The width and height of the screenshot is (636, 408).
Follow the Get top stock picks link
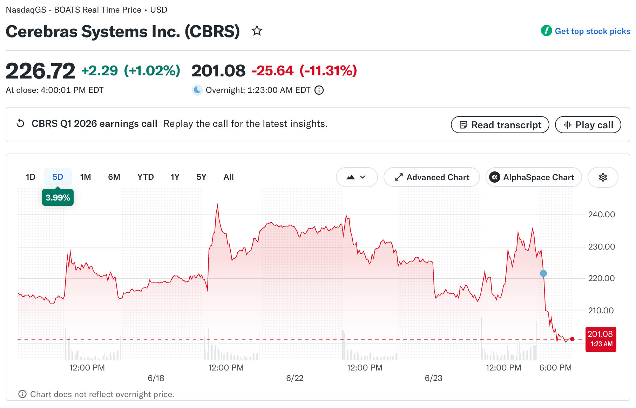[x=592, y=31]
